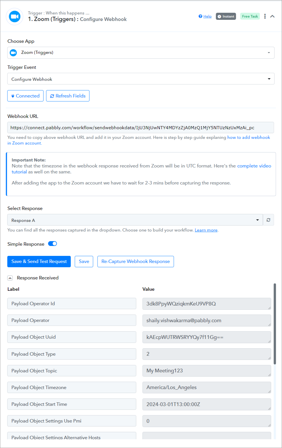The image size is (282, 448).
Task: Open the Trigger Event dropdown
Action: (x=141, y=79)
